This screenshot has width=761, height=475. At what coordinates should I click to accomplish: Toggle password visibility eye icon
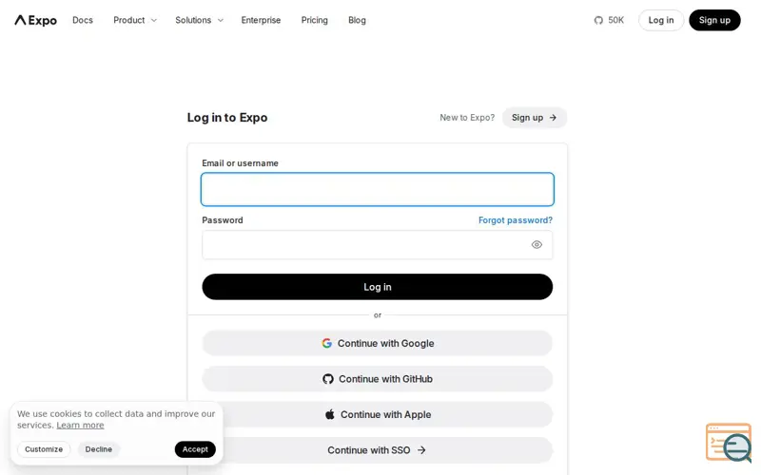pos(537,245)
